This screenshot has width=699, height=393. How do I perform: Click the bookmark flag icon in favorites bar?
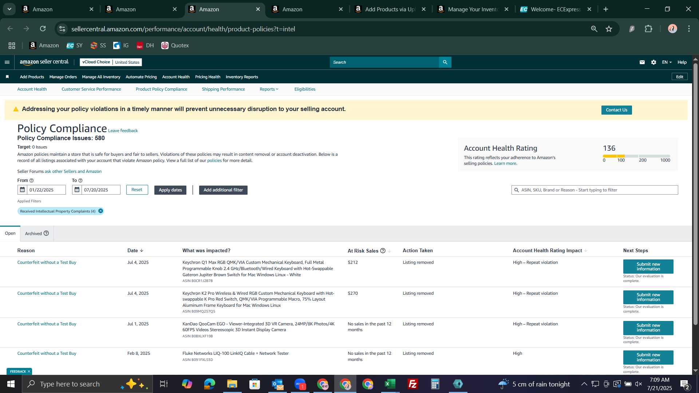pyautogui.click(x=7, y=77)
